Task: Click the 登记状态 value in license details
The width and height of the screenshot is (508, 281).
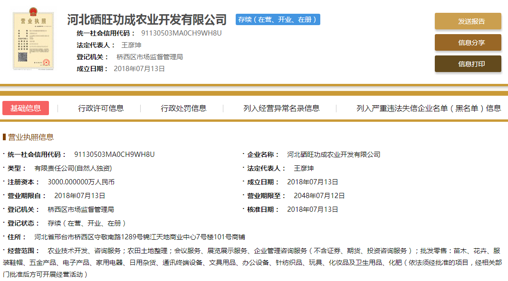Action: [86, 223]
